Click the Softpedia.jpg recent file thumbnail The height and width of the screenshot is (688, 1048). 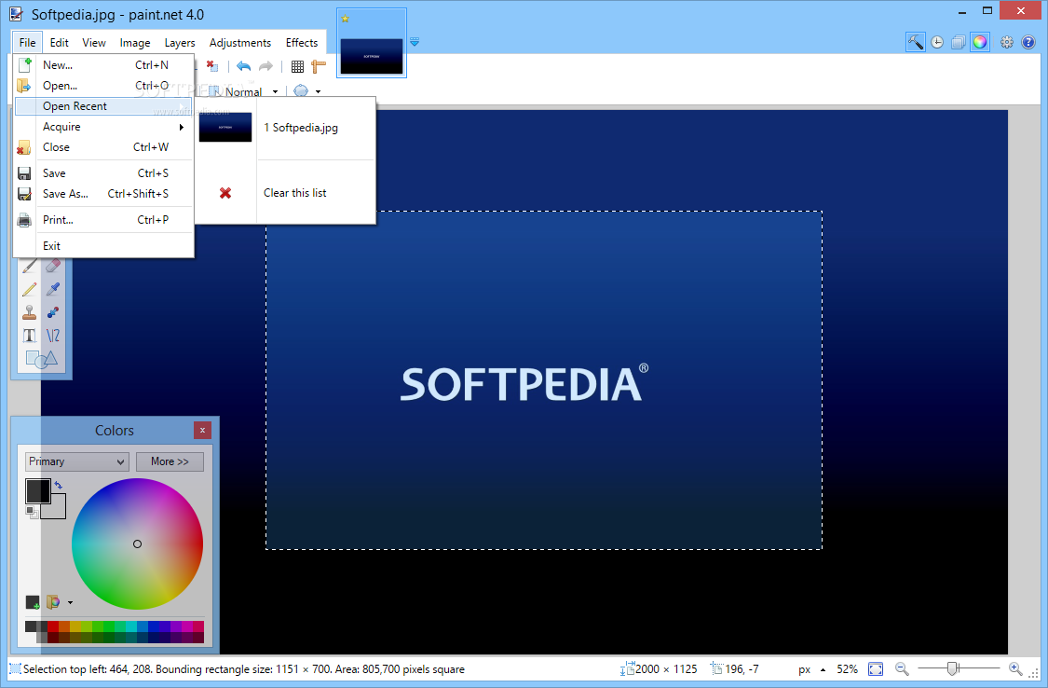point(225,127)
